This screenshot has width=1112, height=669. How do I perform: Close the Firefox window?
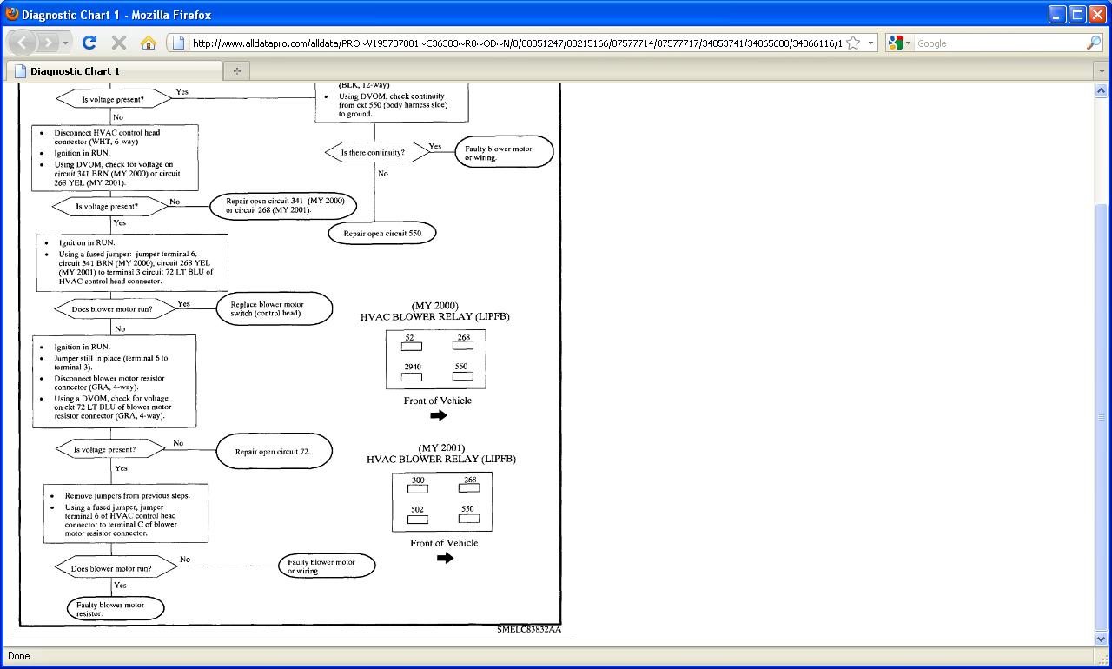pos(1097,14)
